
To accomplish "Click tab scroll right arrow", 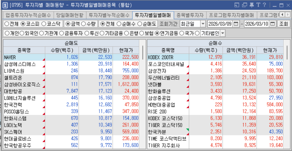I will tap(288, 14).
